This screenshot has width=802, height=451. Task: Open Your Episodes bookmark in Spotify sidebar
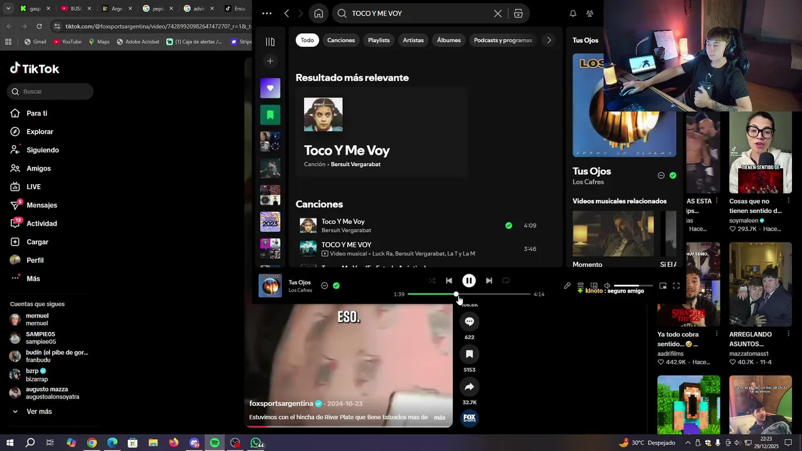point(270,115)
